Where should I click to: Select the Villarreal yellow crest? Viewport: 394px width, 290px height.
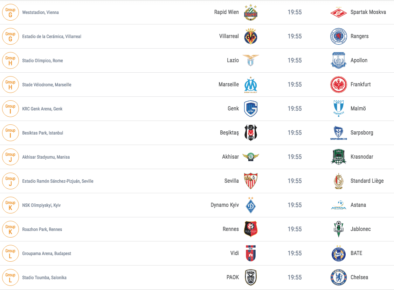250,36
